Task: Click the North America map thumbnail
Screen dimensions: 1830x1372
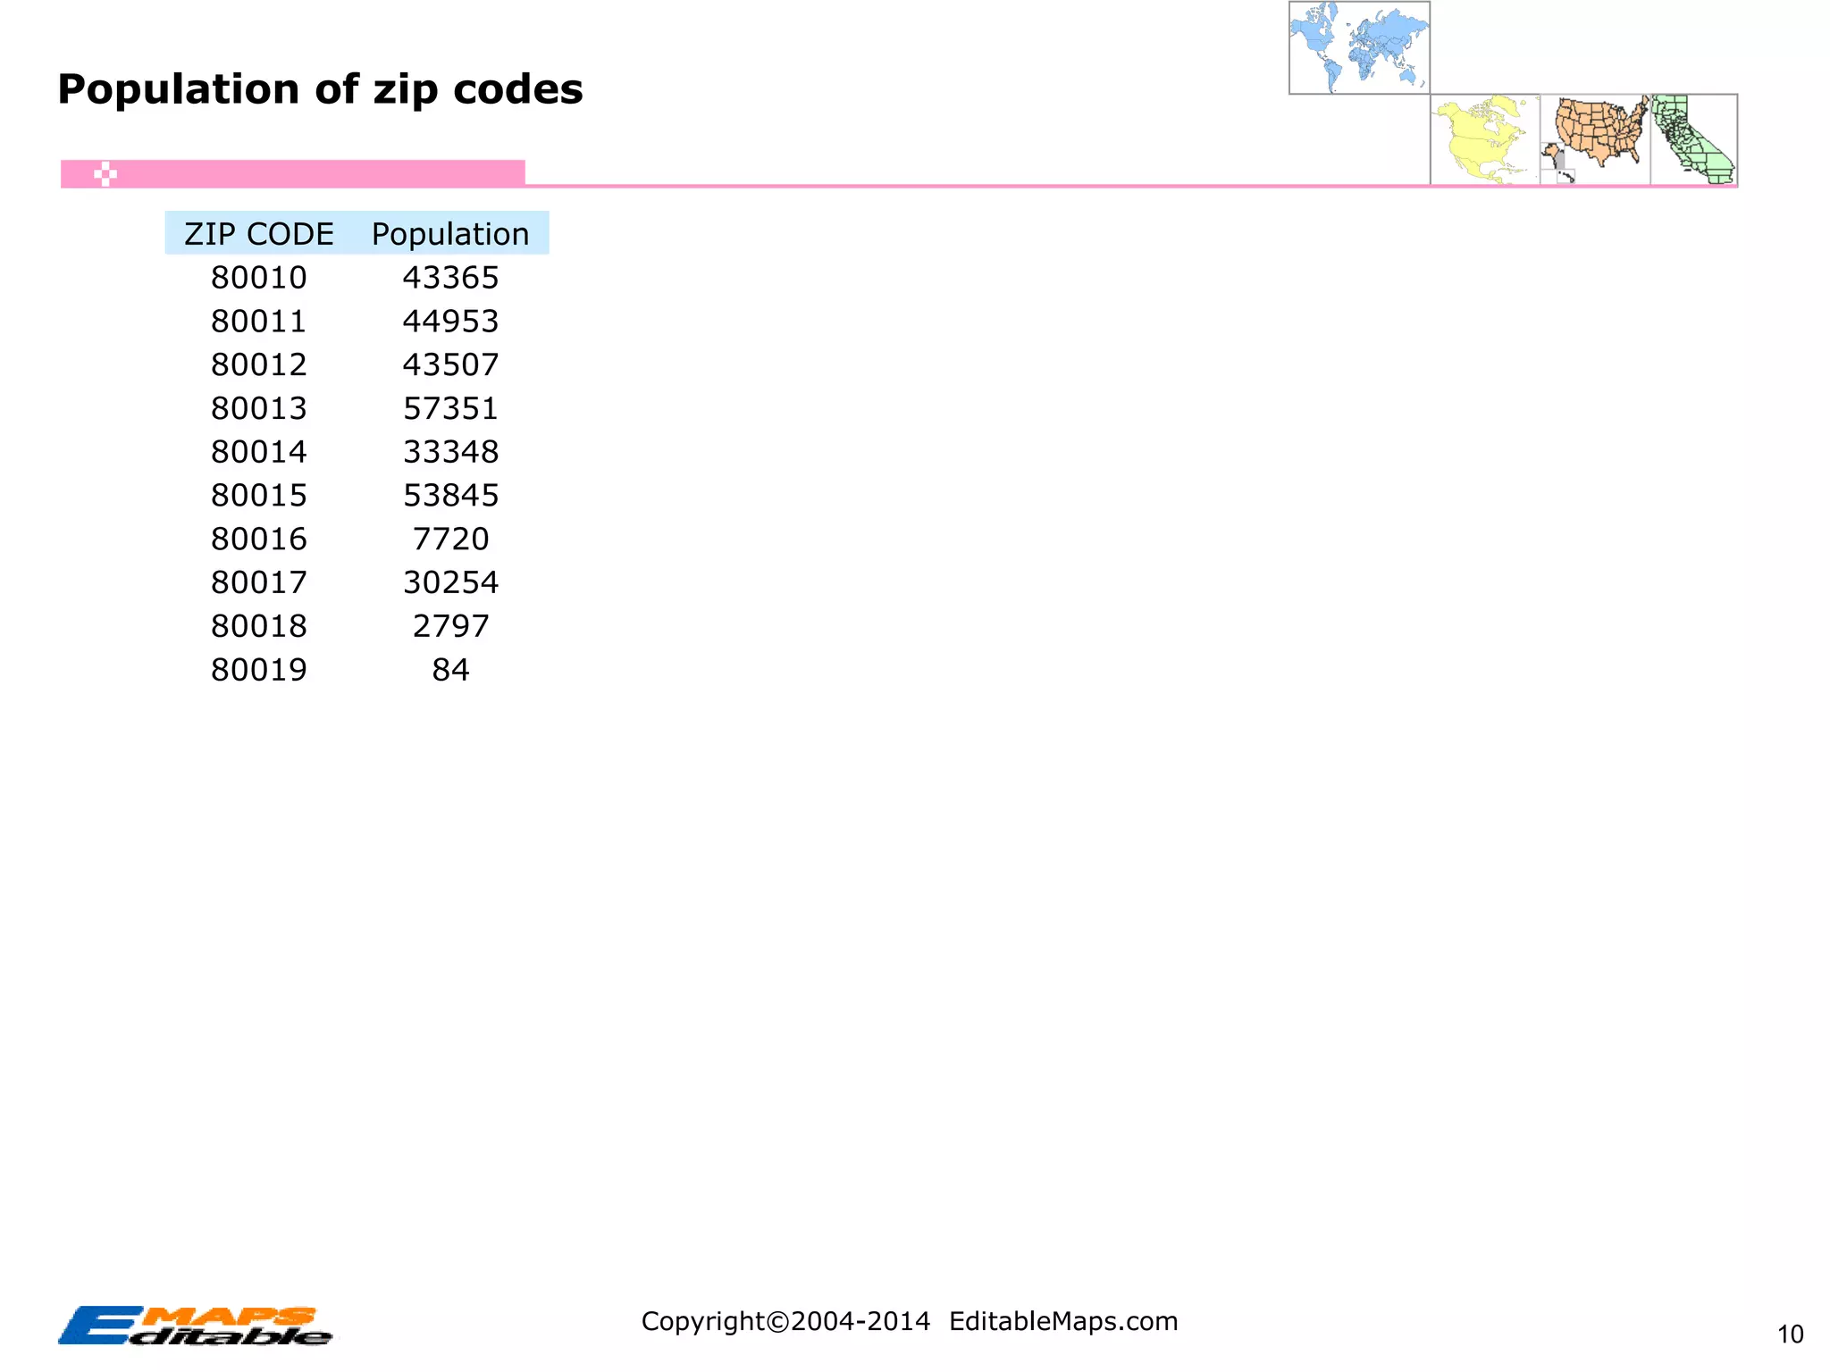Action: (1485, 140)
